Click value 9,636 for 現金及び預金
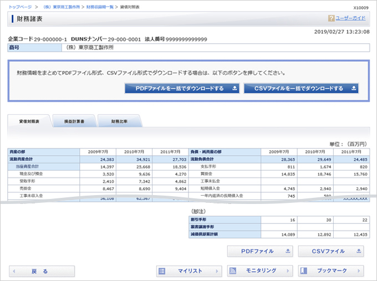Viewport: 377px width, 281px height. [x=145, y=174]
